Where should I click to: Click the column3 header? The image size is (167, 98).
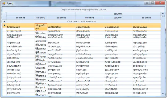[x=90, y=18]
